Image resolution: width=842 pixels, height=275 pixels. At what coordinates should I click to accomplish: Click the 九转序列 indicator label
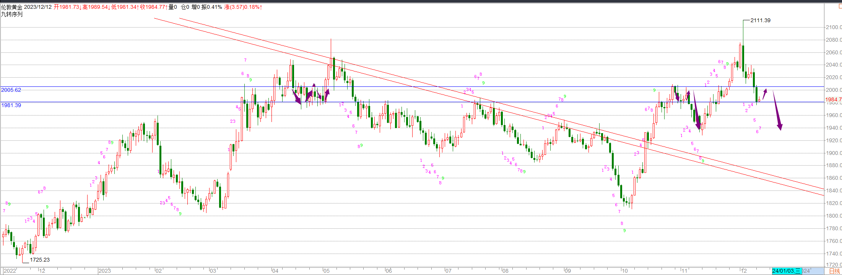pos(11,14)
